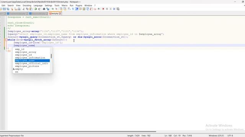Pick highlighted employee_name suggestion

point(32,61)
